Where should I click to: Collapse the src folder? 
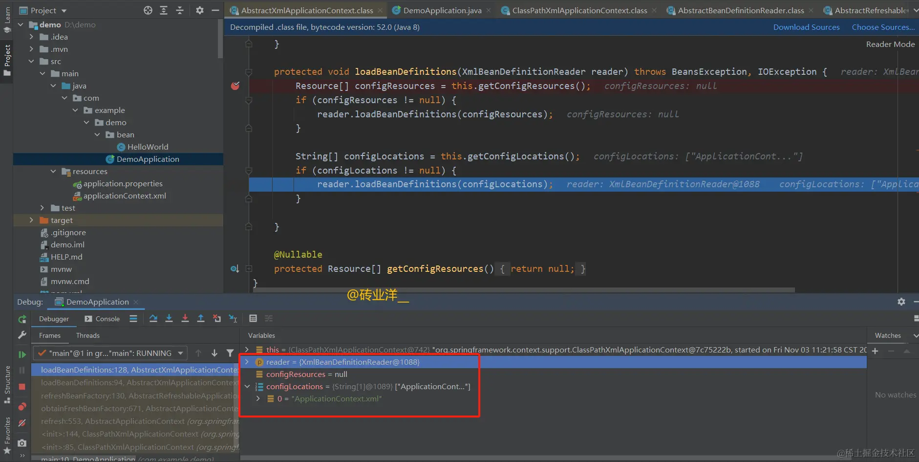[x=31, y=61]
